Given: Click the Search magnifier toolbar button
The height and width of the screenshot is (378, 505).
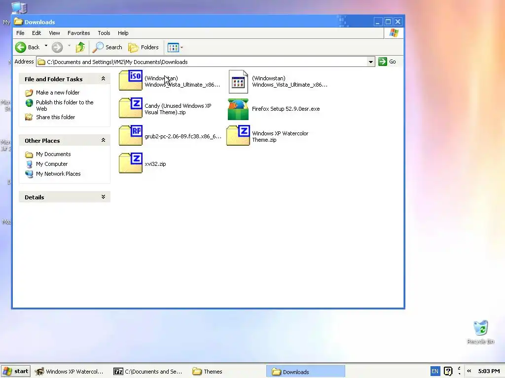Looking at the screenshot, I should (x=107, y=47).
